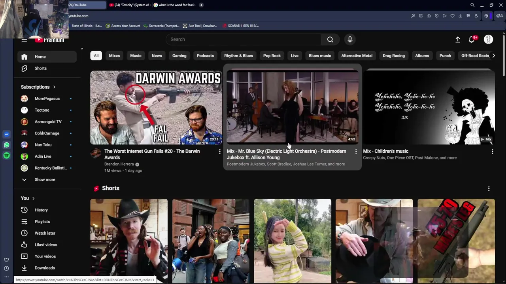506x284 pixels.
Task: Click the YouTube search input field
Action: coord(244,39)
